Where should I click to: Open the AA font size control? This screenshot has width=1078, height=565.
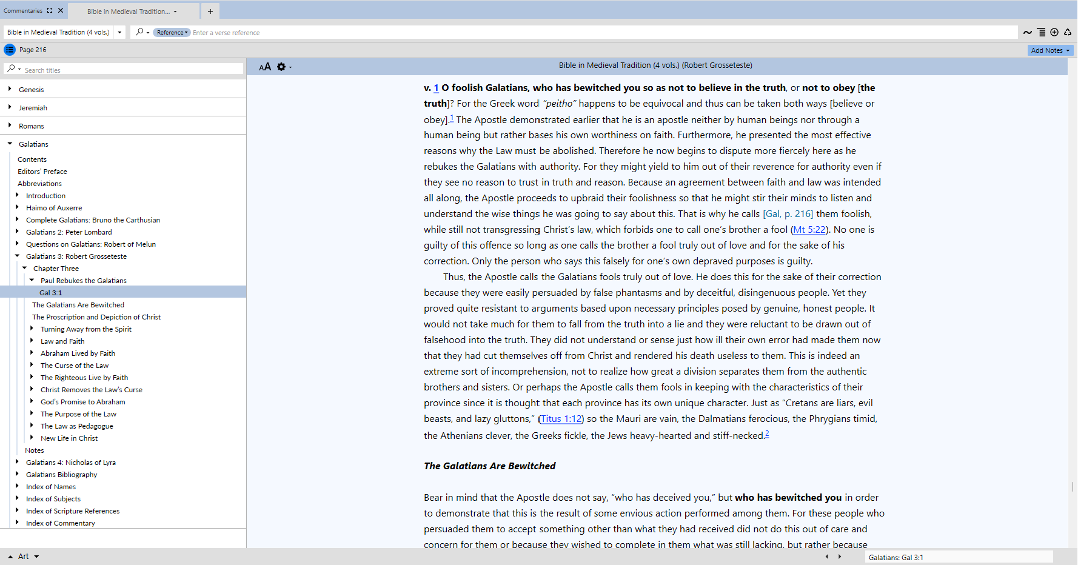(265, 67)
